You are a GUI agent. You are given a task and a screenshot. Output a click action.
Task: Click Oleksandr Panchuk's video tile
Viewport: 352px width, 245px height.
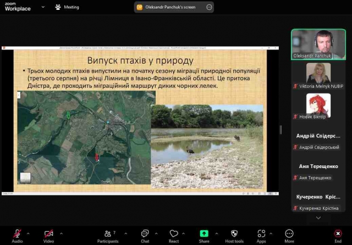(318, 44)
